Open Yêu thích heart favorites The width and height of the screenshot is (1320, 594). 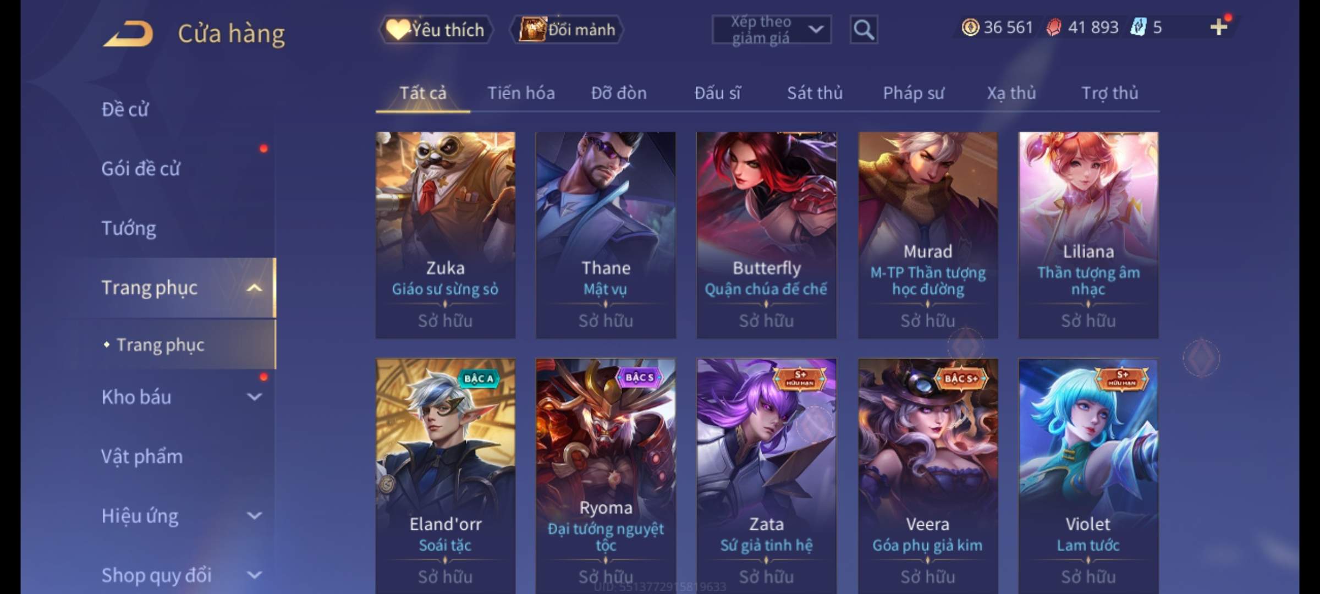436,30
